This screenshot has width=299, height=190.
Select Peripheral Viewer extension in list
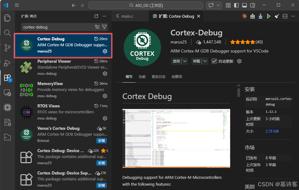coord(63,67)
